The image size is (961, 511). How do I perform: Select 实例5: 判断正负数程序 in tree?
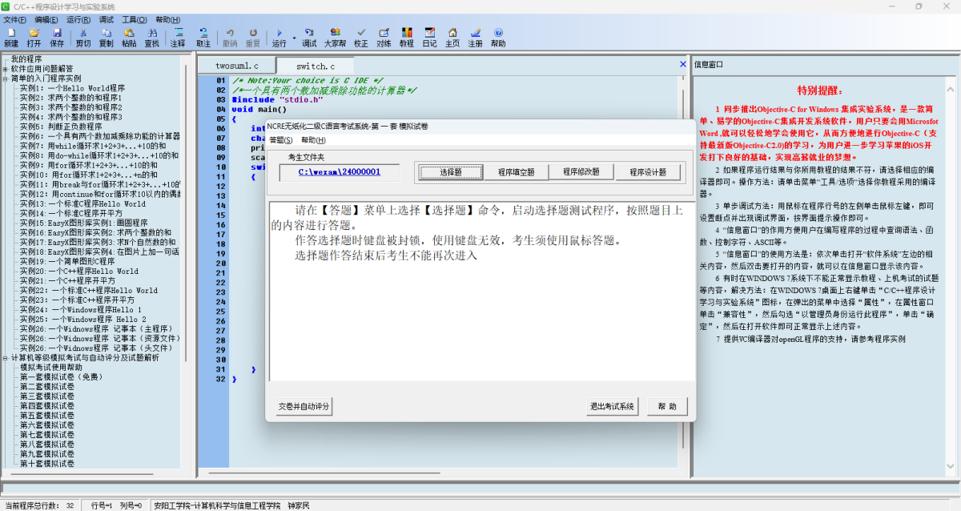61,127
